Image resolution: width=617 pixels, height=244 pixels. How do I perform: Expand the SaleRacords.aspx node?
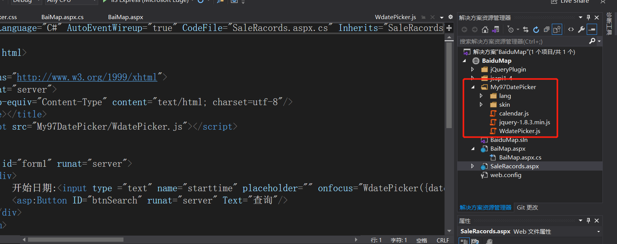472,166
